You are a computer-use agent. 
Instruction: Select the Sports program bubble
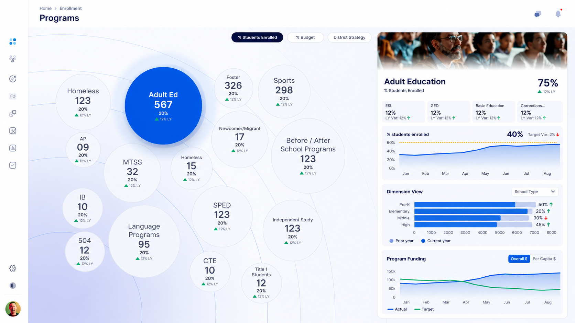[284, 92]
